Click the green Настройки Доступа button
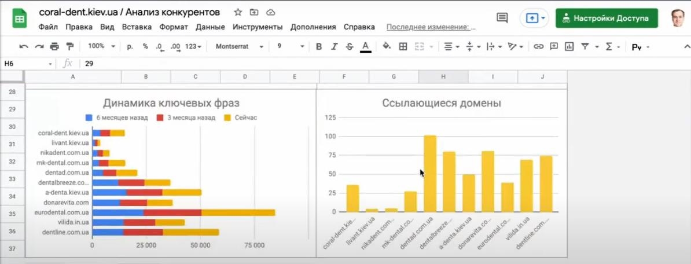The image size is (691, 264). (x=607, y=18)
